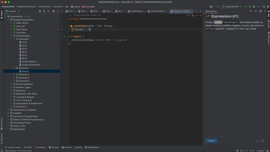Open OneOrTheOther.kt in project tree
The image size is (270, 152).
[x=30, y=65]
